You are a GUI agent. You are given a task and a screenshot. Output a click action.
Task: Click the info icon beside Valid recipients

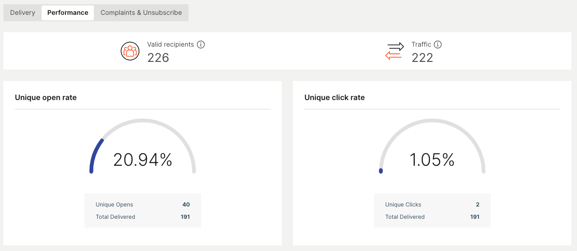pyautogui.click(x=201, y=45)
